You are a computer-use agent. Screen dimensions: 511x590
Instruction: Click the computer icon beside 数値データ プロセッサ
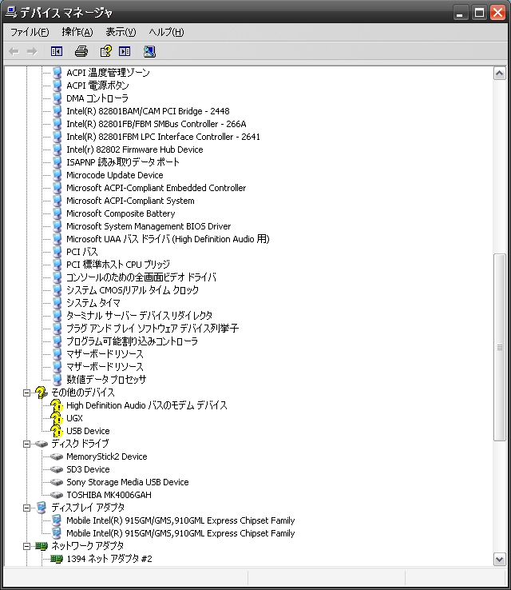tap(57, 380)
